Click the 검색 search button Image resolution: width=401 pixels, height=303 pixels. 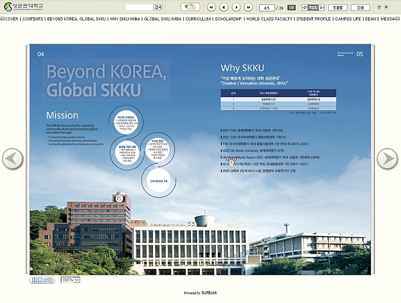[x=158, y=7]
